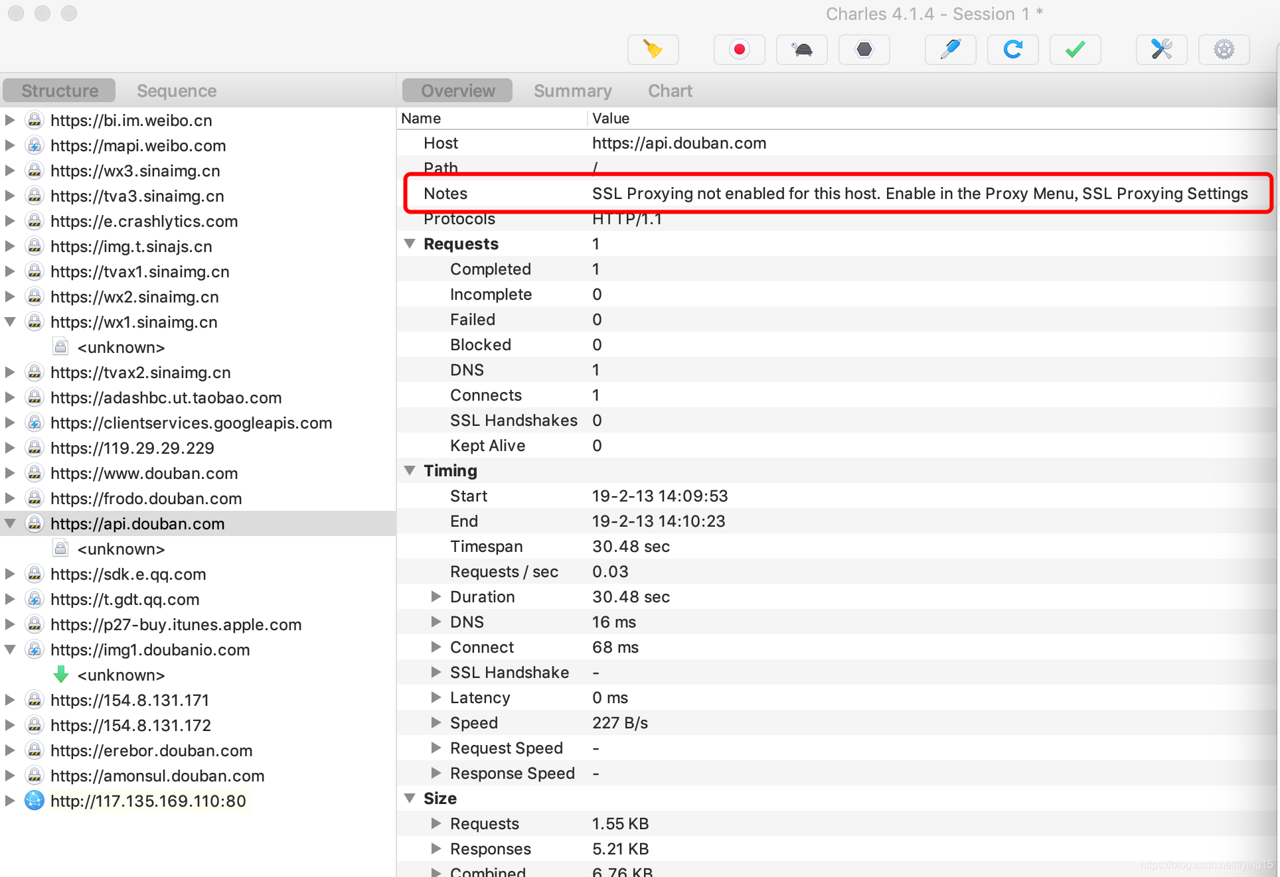Click the lock icon for e.crashlytics.com
Image resolution: width=1280 pixels, height=877 pixels.
click(x=35, y=221)
